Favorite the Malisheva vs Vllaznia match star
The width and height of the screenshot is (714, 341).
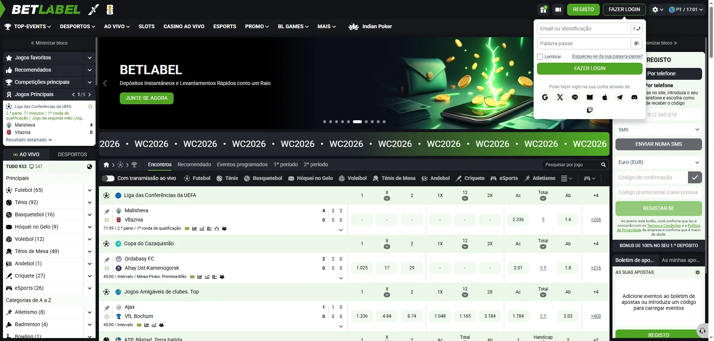pos(107,220)
